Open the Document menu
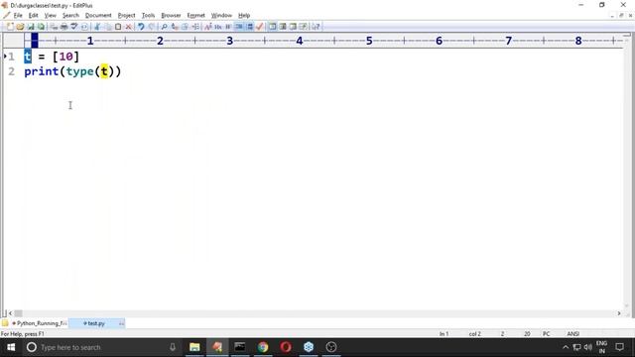Viewport: 635px width, 357px height. click(98, 16)
